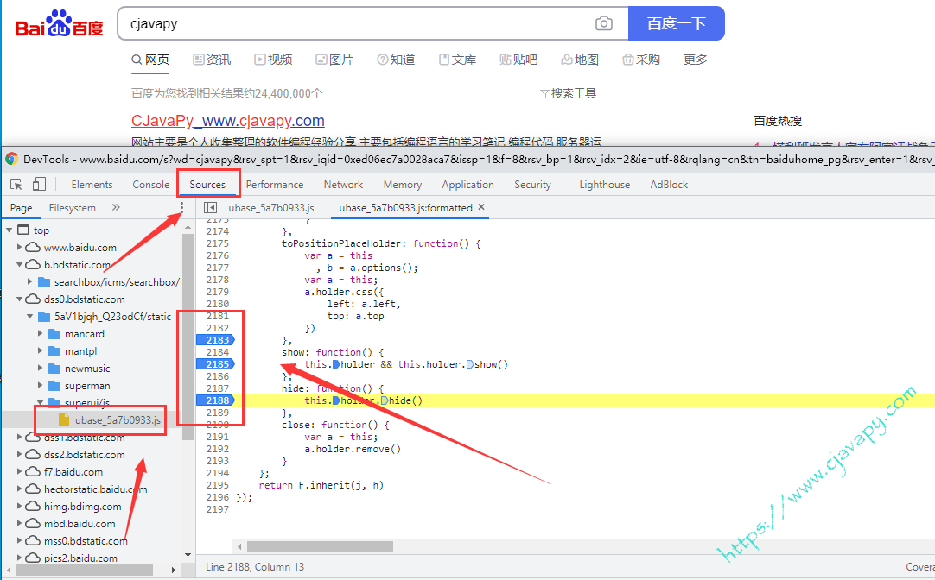Open the Security tab
Screen dimensions: 935x580
tap(532, 185)
